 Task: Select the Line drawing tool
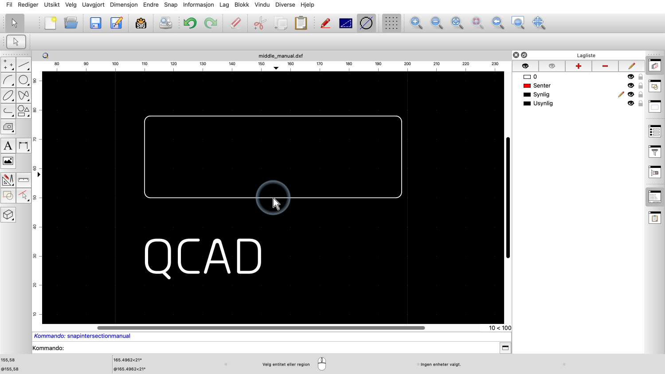[23, 65]
